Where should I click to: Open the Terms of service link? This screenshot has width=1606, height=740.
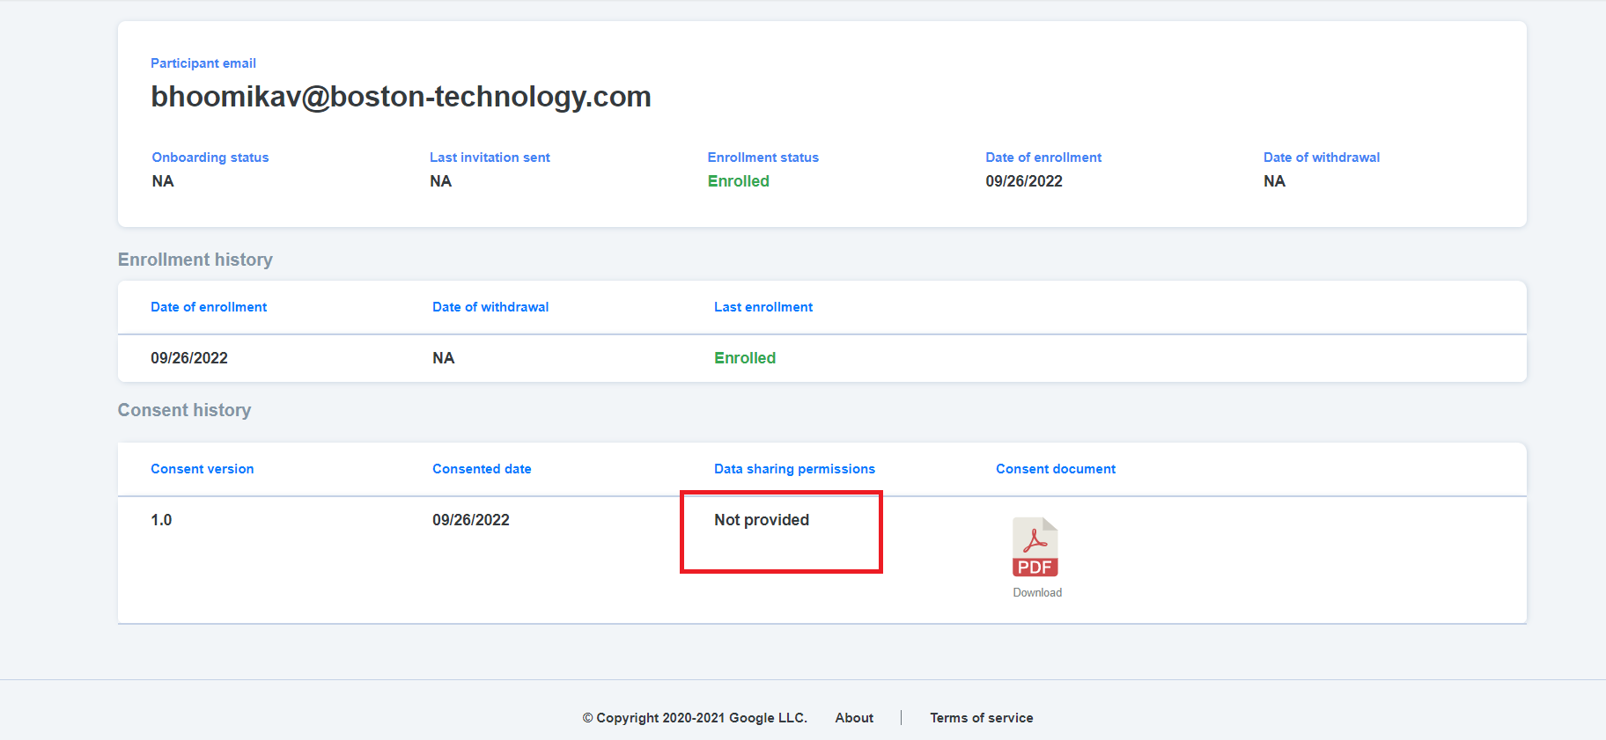coord(982,718)
